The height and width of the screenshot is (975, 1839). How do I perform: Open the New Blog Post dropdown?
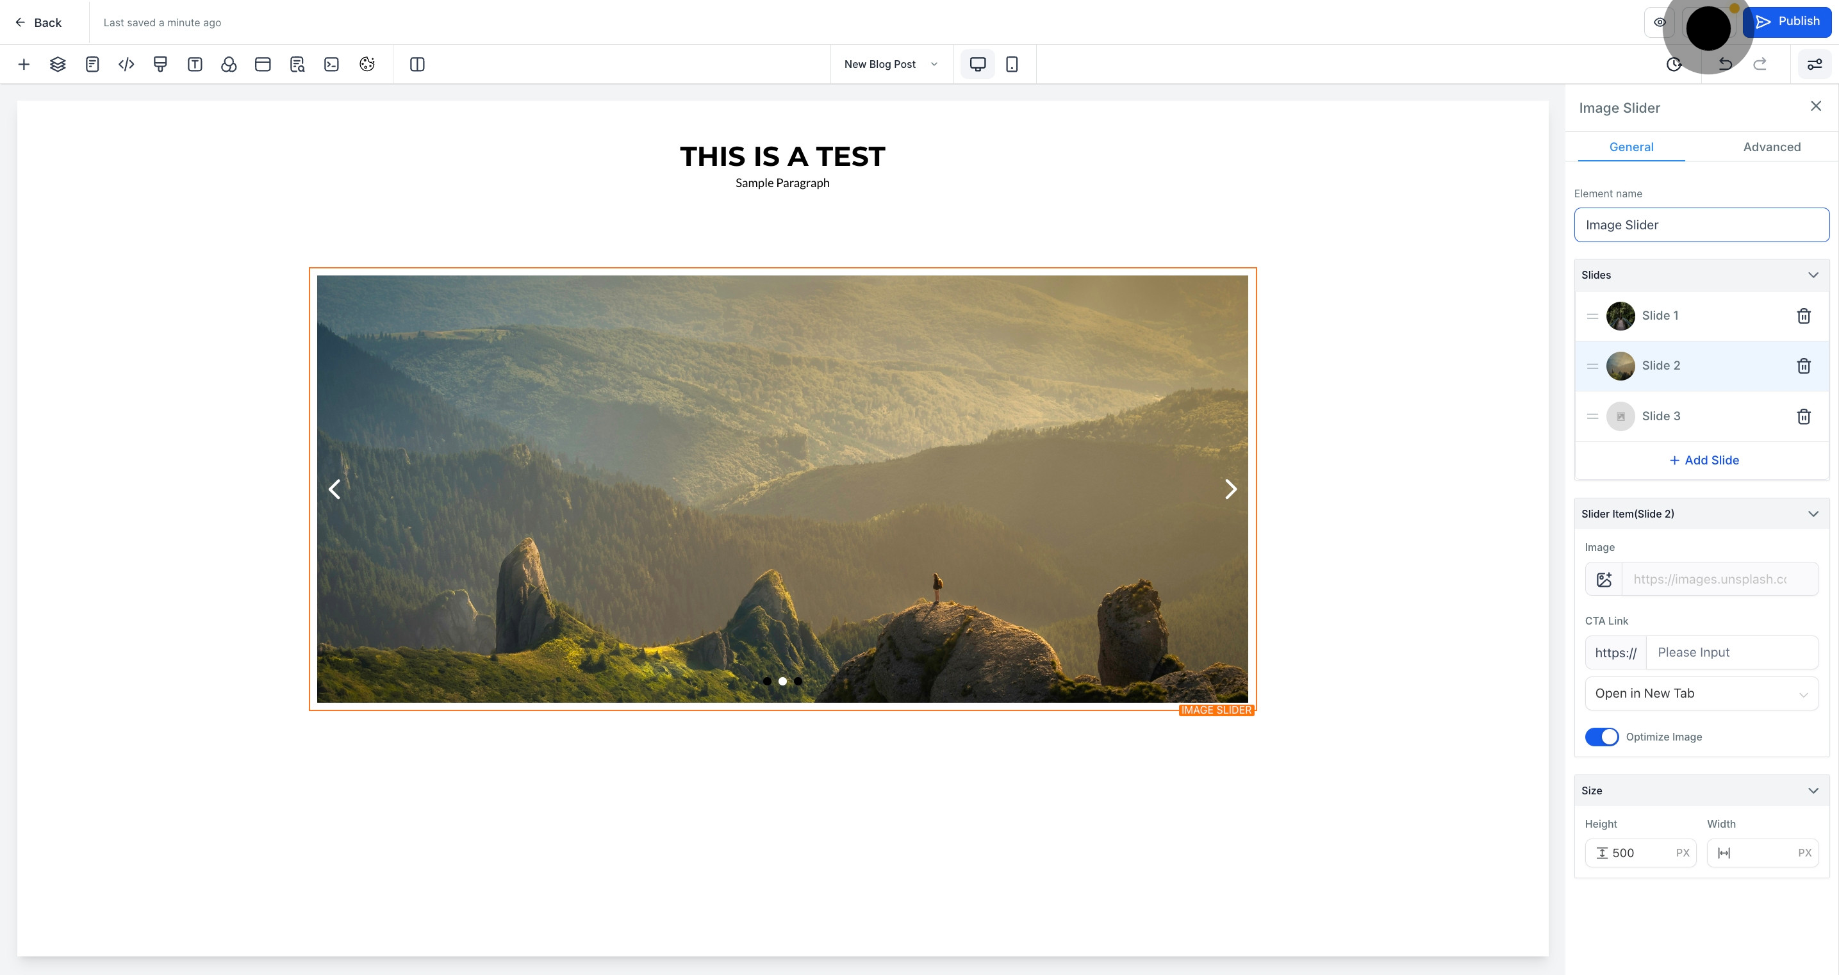point(891,64)
